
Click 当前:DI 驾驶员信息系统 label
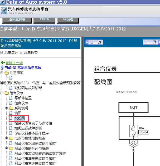(23, 68)
